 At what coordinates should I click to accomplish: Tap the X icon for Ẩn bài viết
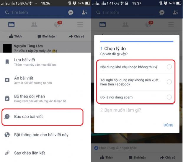point(7,80)
